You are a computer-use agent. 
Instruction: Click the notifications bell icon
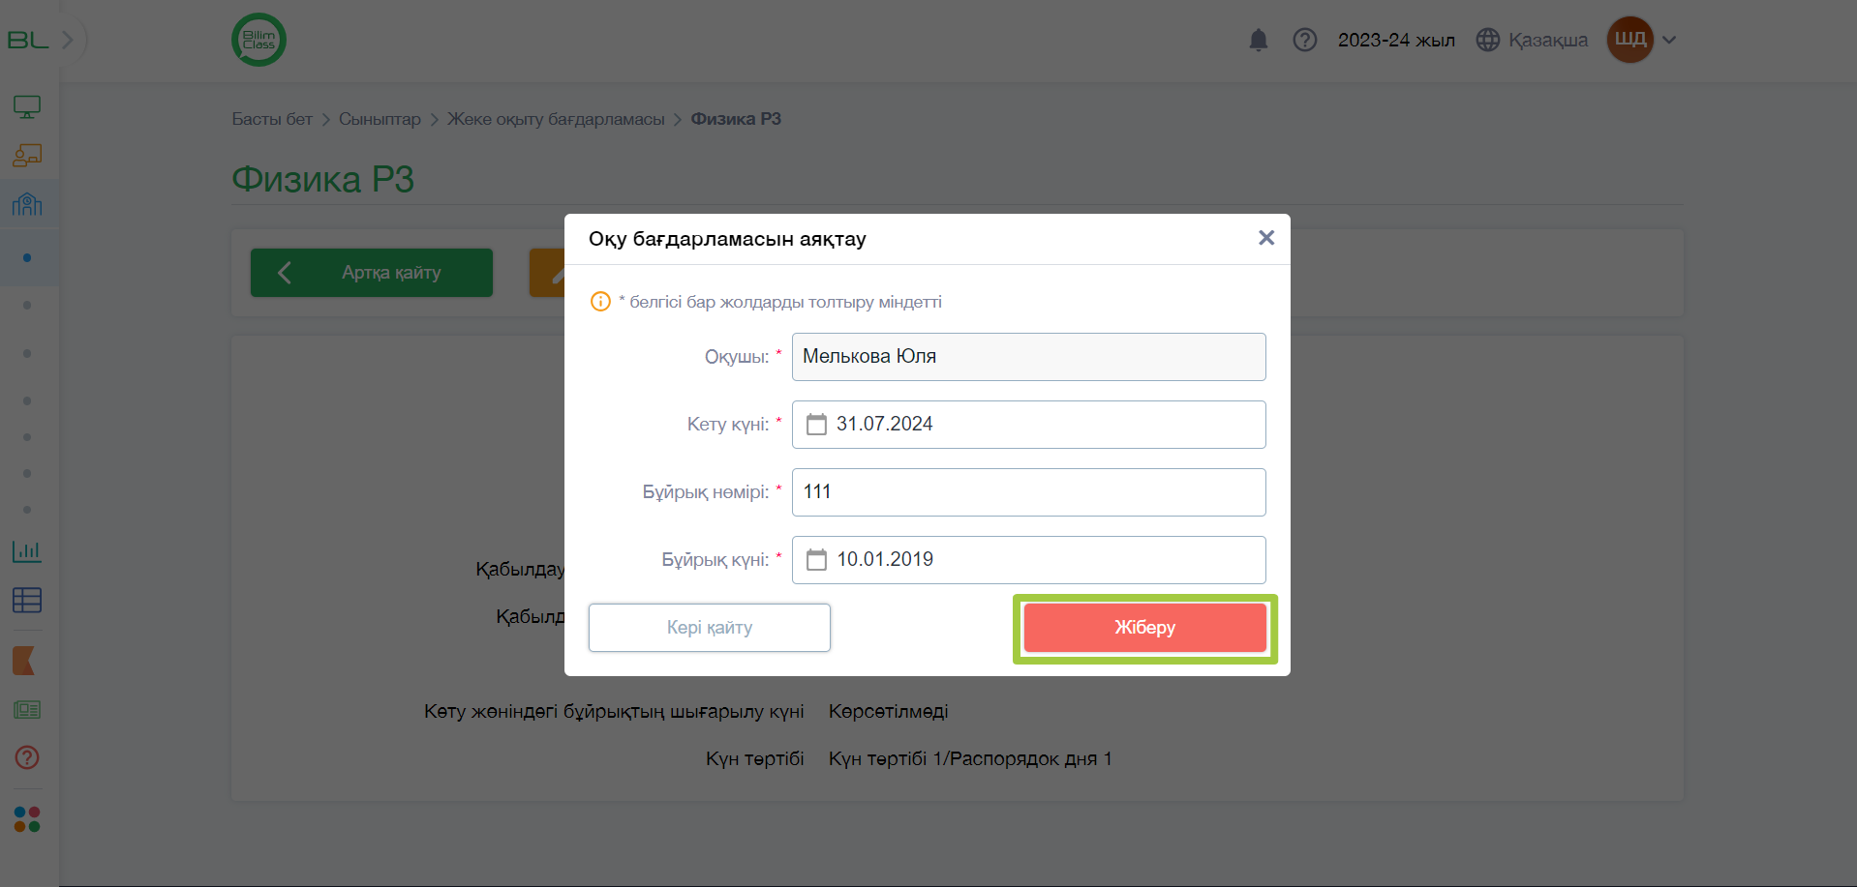[1258, 40]
